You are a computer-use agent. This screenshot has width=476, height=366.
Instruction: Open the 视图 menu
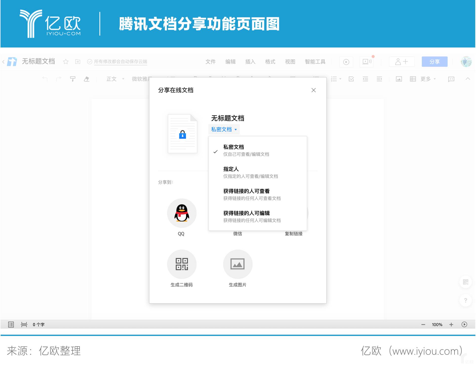tap(290, 62)
